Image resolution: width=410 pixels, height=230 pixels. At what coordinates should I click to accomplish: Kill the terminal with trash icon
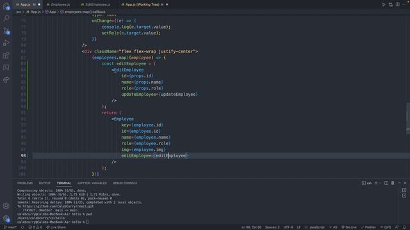(x=393, y=183)
